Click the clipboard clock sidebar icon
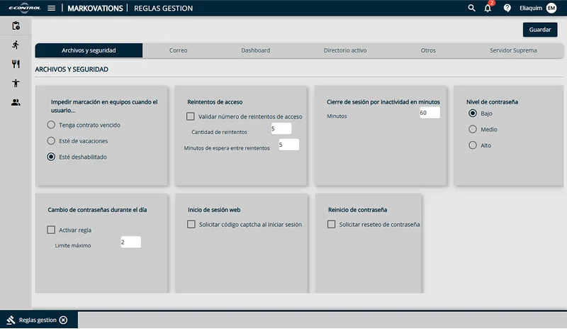567x329 pixels. 16,26
